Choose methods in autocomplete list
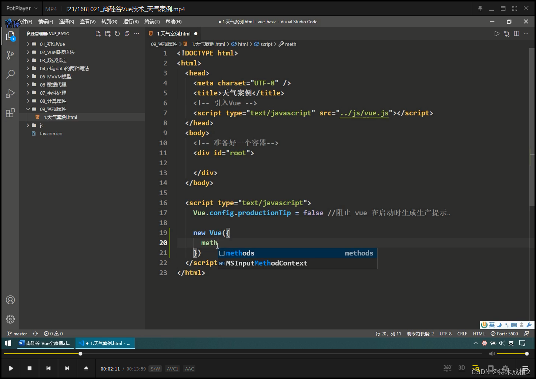The width and height of the screenshot is (536, 379). pyautogui.click(x=297, y=253)
